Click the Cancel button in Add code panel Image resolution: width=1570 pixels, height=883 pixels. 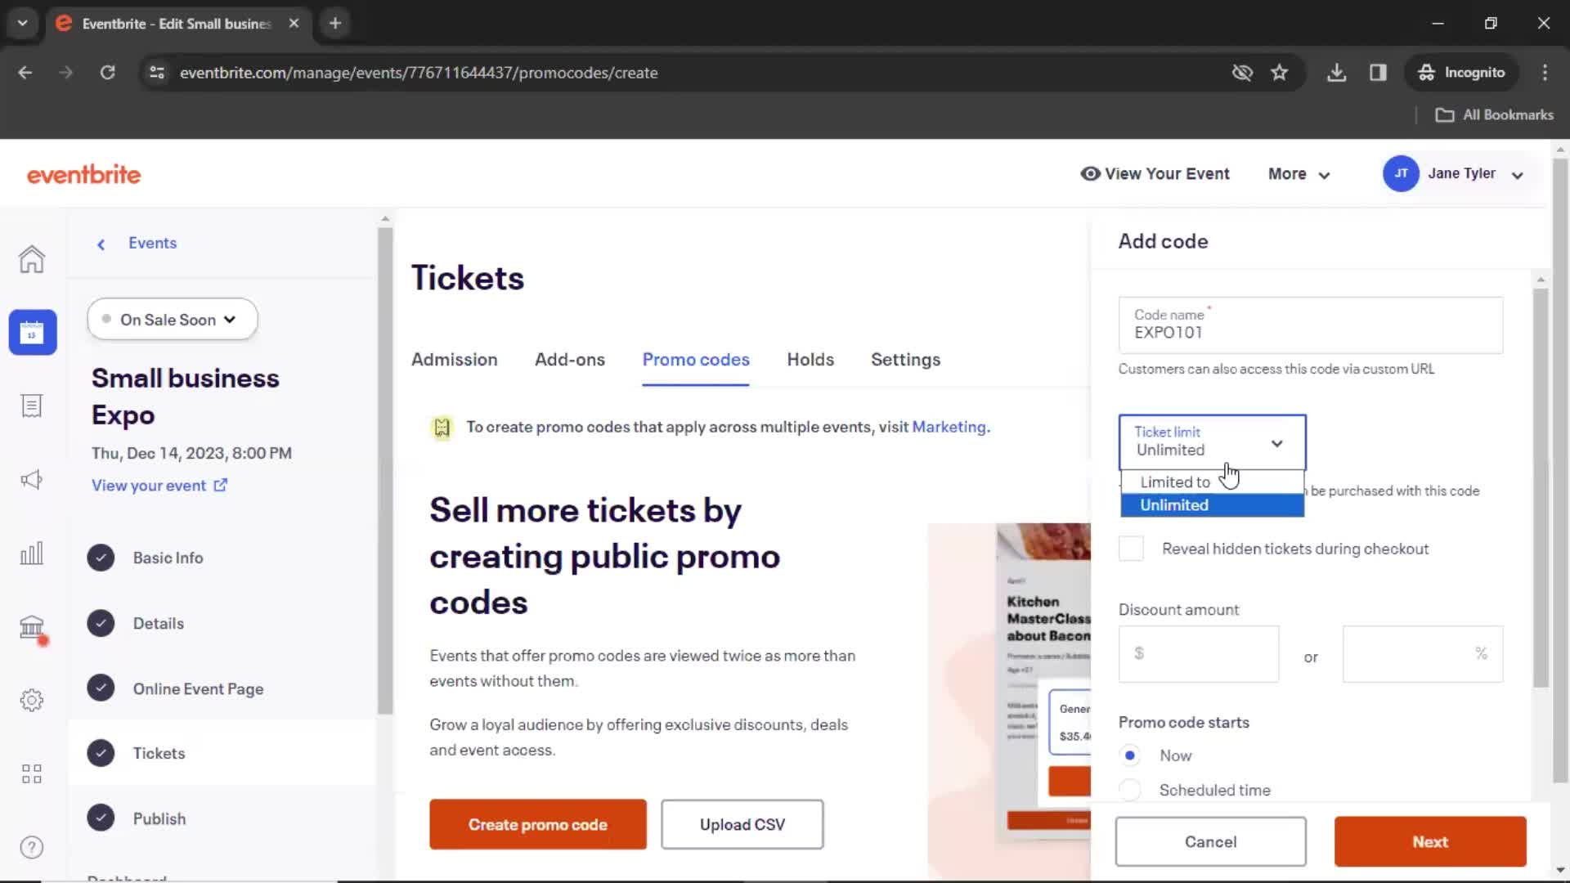[1210, 841]
